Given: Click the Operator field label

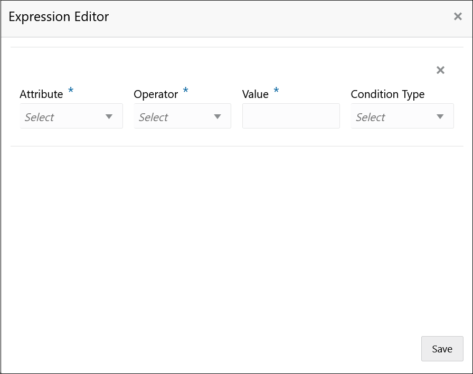Looking at the screenshot, I should [x=156, y=94].
